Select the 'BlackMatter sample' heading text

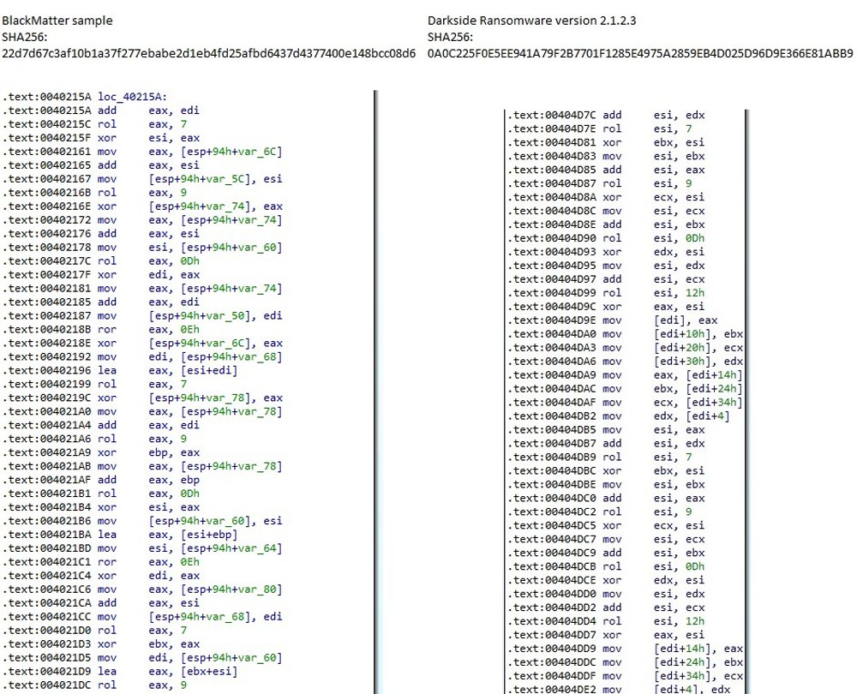[x=57, y=21]
